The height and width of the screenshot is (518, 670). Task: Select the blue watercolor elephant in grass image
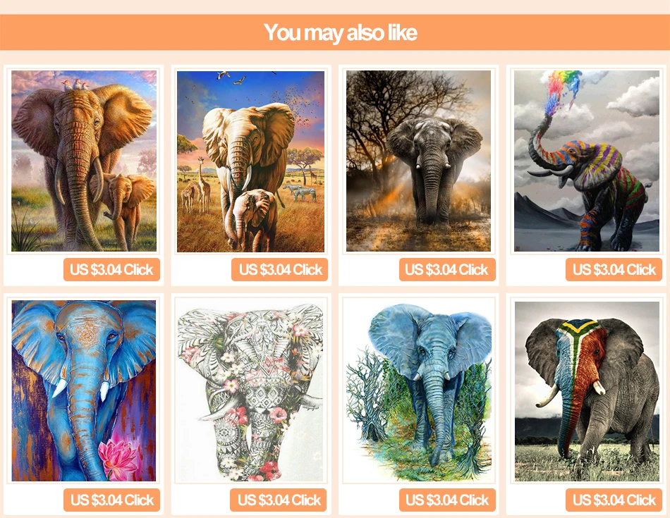(x=418, y=390)
